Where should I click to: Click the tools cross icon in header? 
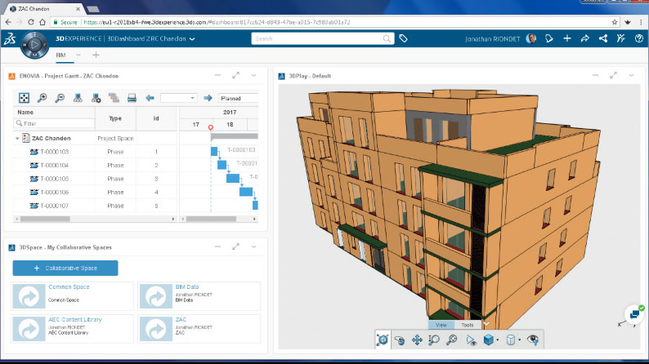[621, 39]
